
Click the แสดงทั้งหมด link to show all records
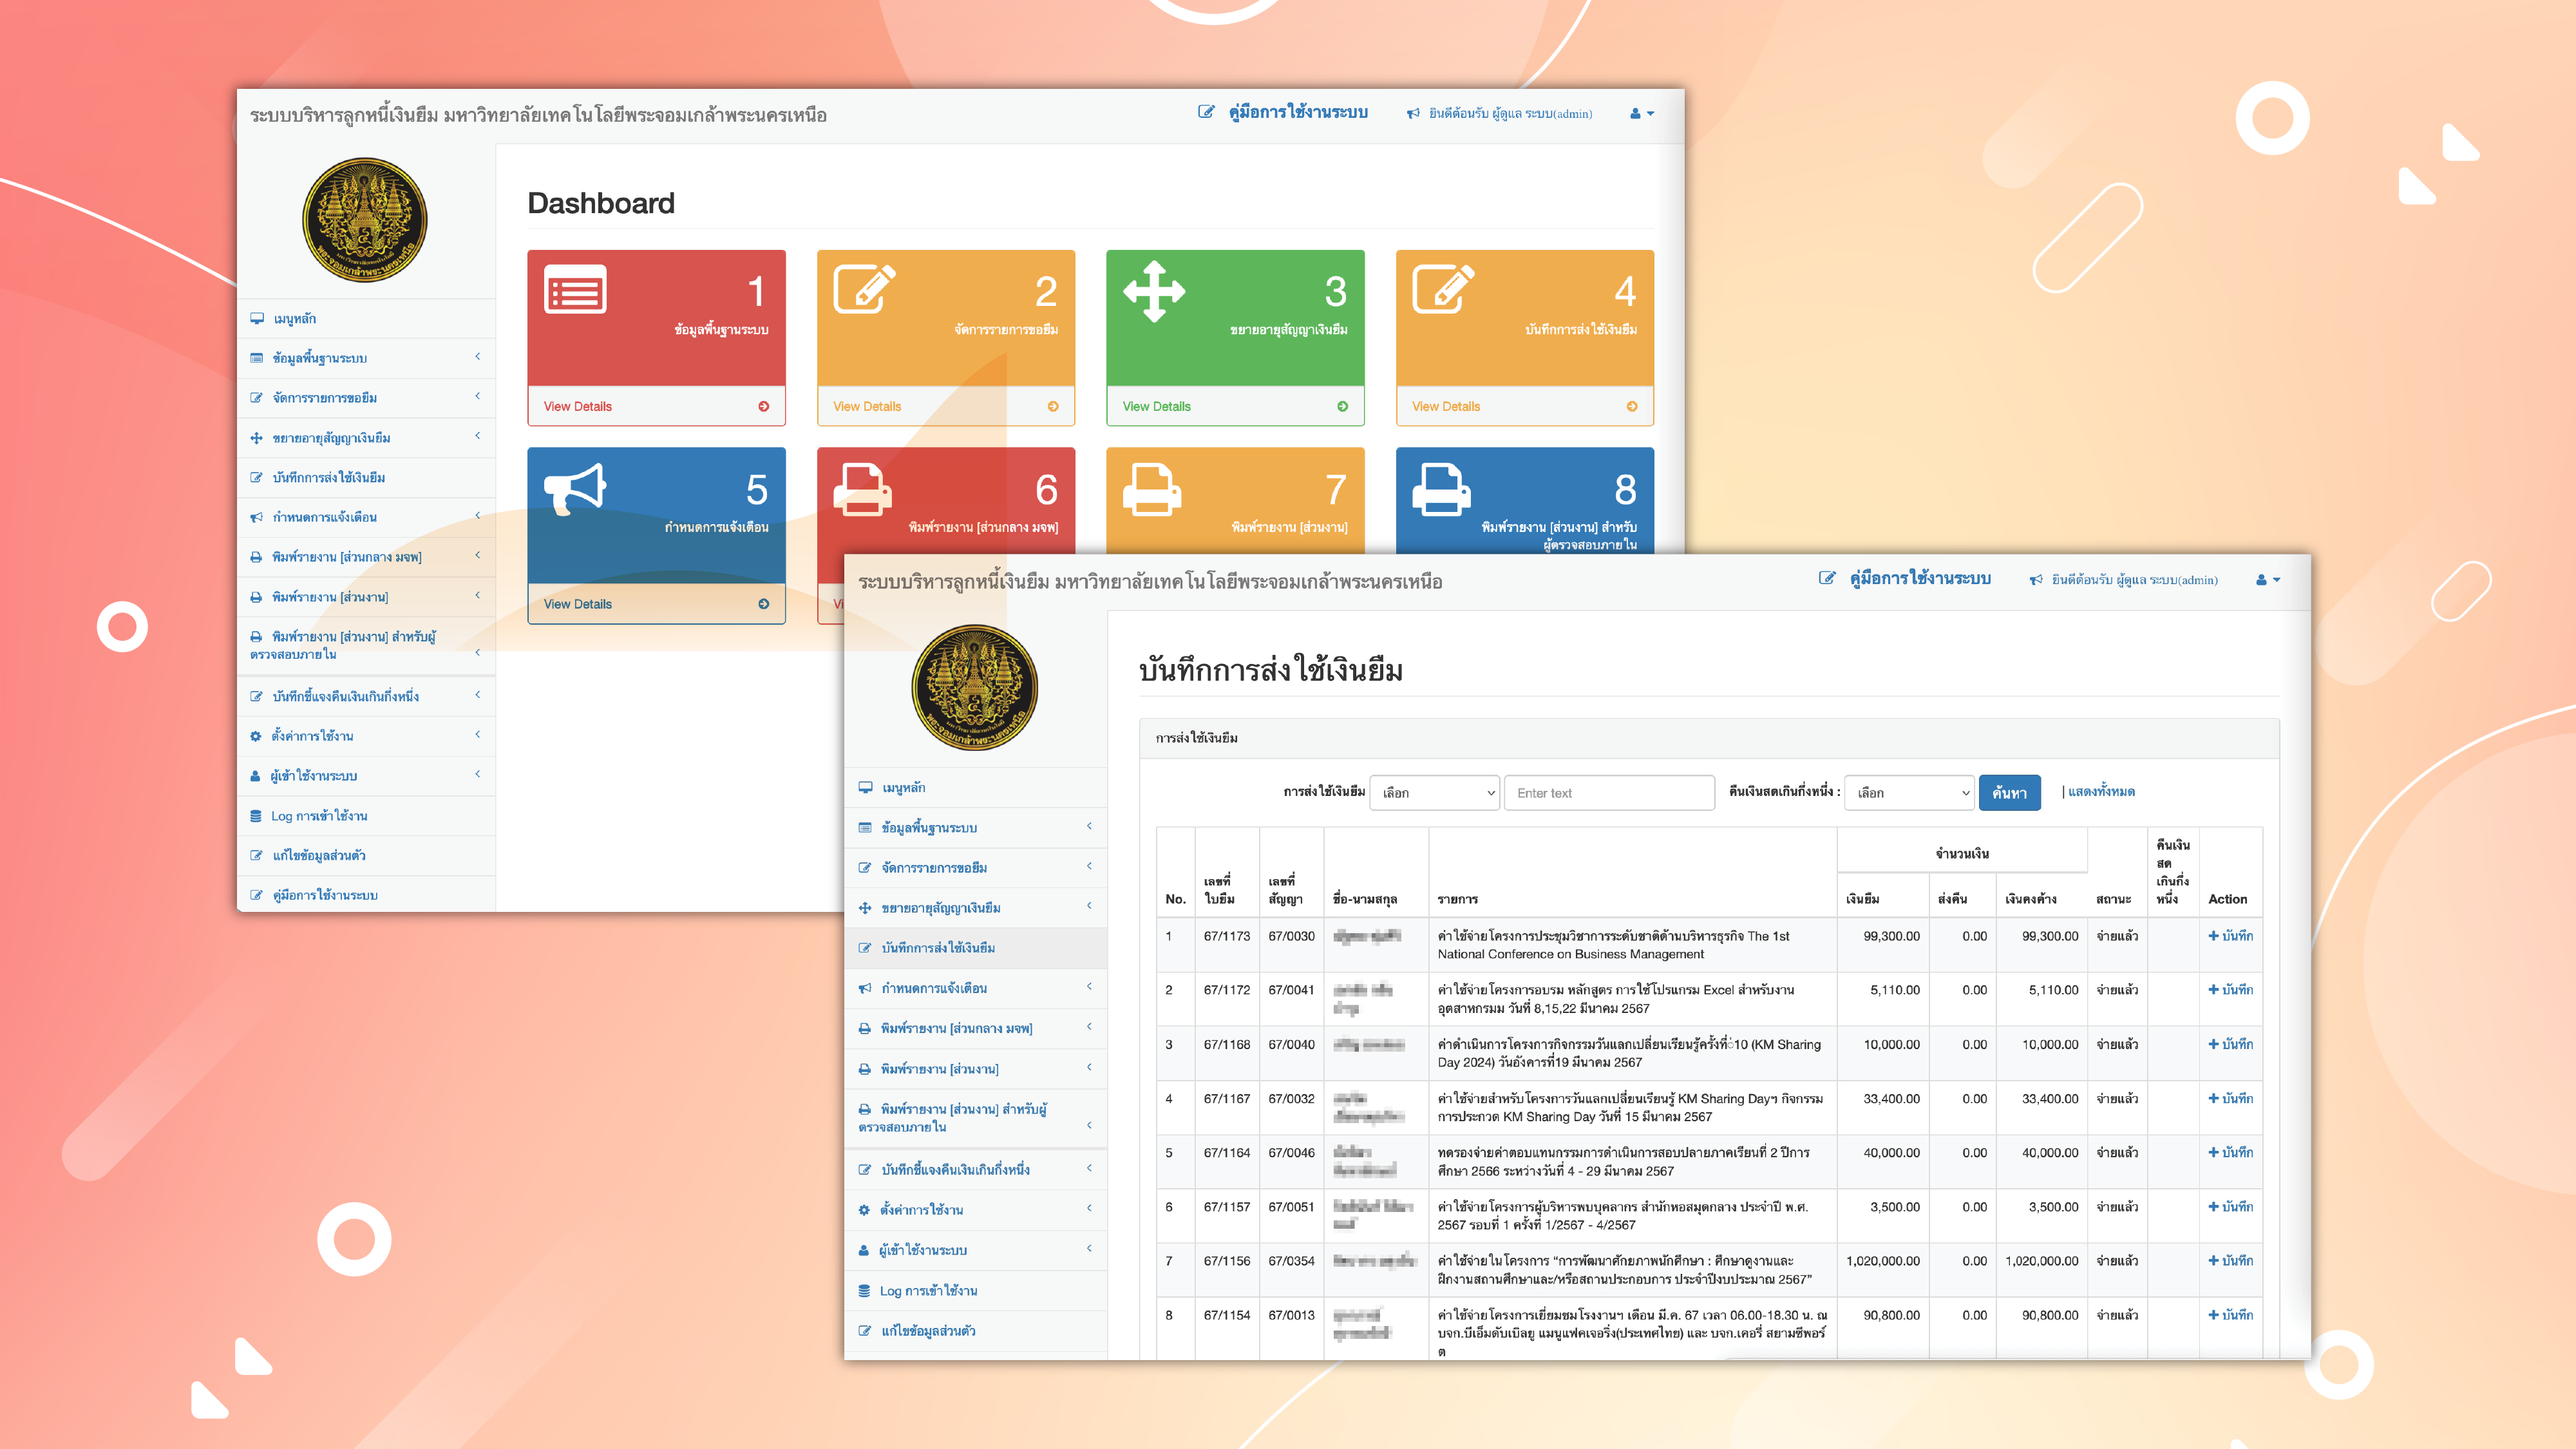coord(2098,792)
